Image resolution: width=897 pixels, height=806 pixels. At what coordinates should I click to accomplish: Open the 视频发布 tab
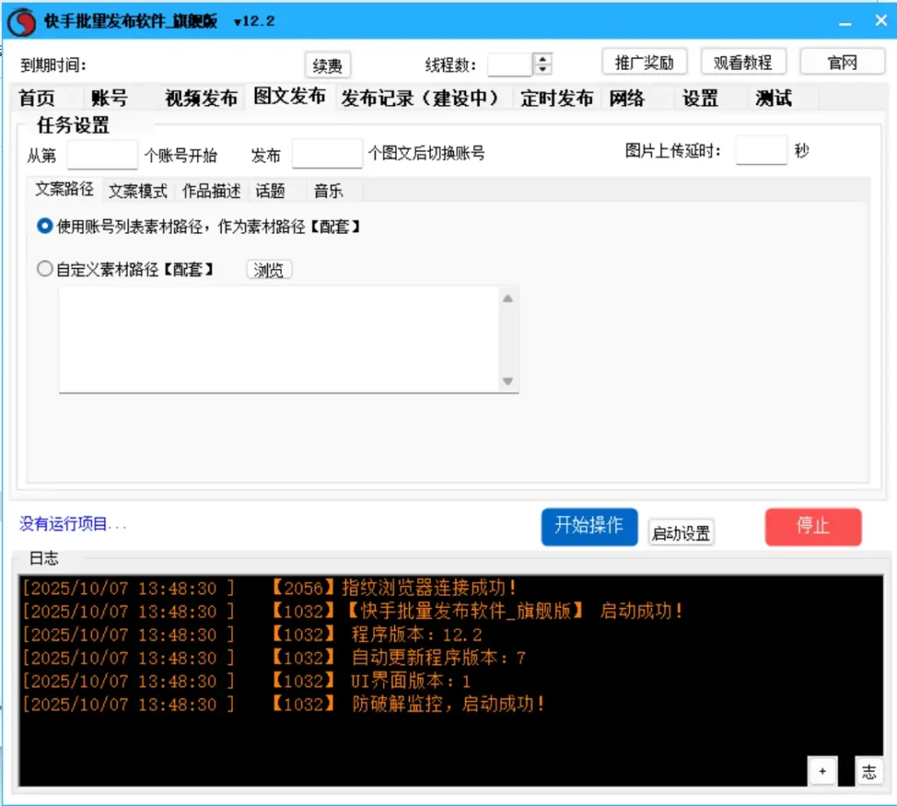pos(201,98)
